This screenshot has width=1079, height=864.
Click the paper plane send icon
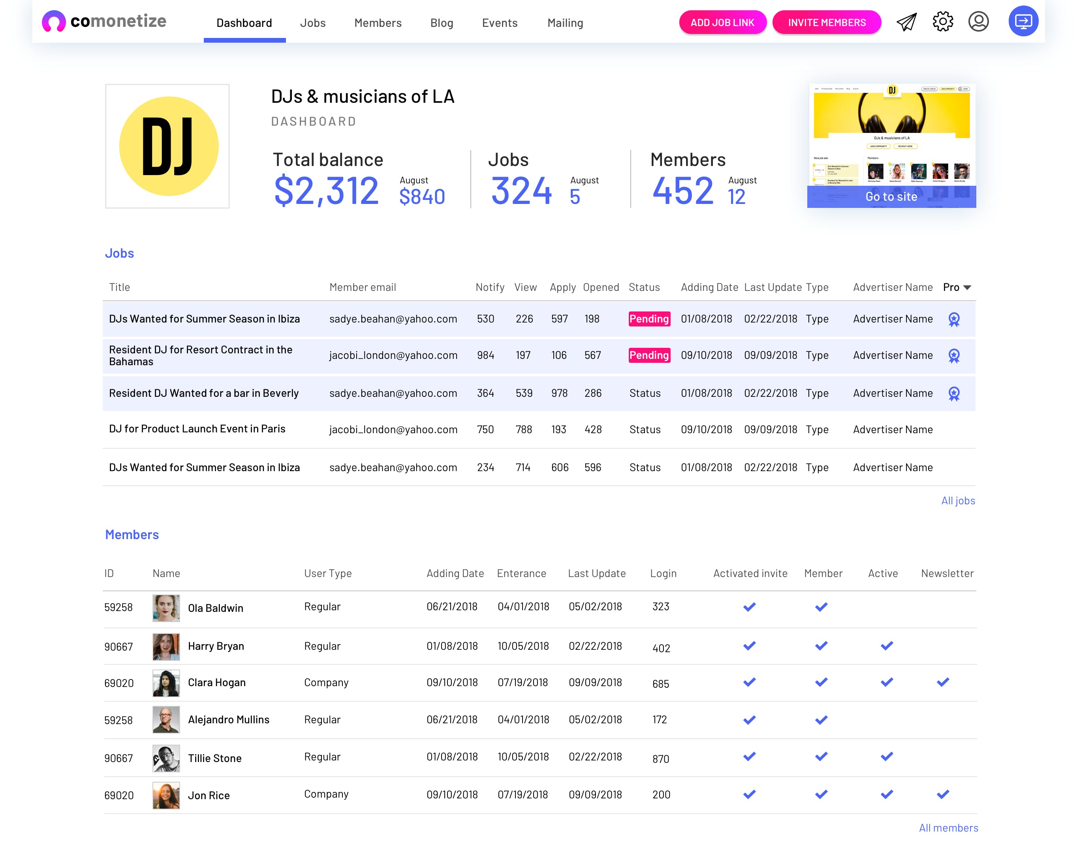click(x=906, y=22)
